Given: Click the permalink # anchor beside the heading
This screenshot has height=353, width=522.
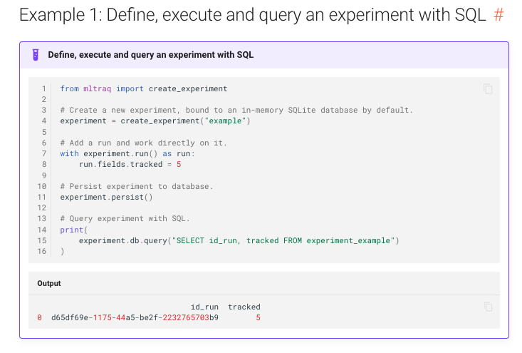Looking at the screenshot, I should (x=498, y=15).
